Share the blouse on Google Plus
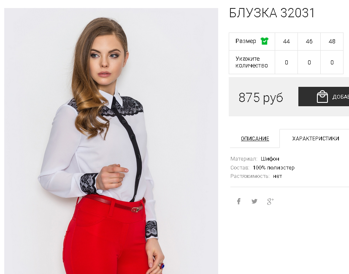 [x=271, y=201]
